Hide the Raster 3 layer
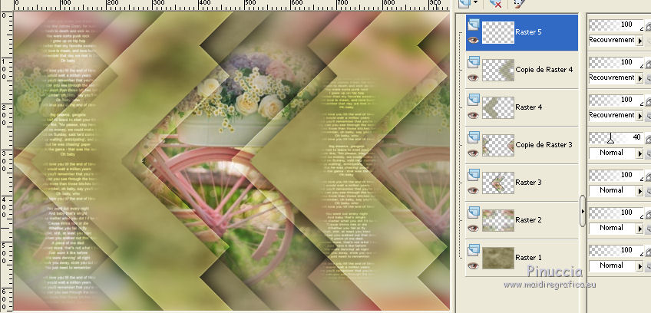The image size is (651, 313). [x=474, y=190]
